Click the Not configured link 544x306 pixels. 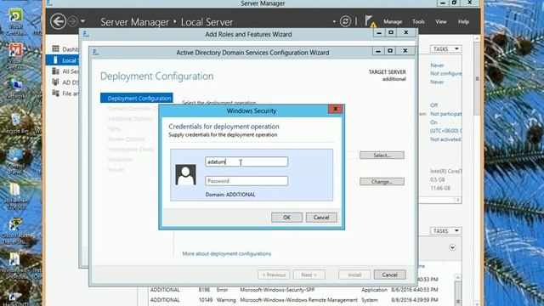445,74
